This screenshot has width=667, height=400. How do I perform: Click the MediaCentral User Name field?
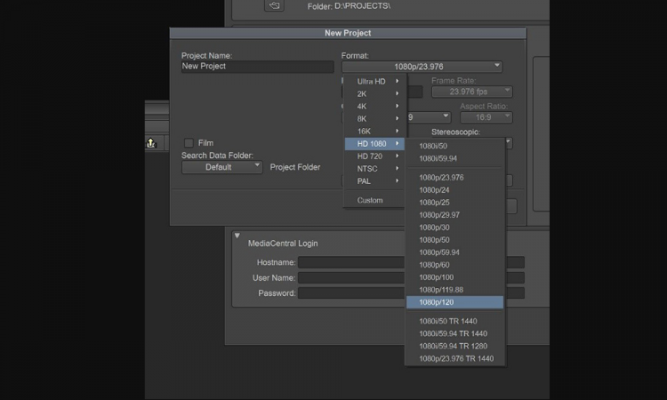point(351,277)
